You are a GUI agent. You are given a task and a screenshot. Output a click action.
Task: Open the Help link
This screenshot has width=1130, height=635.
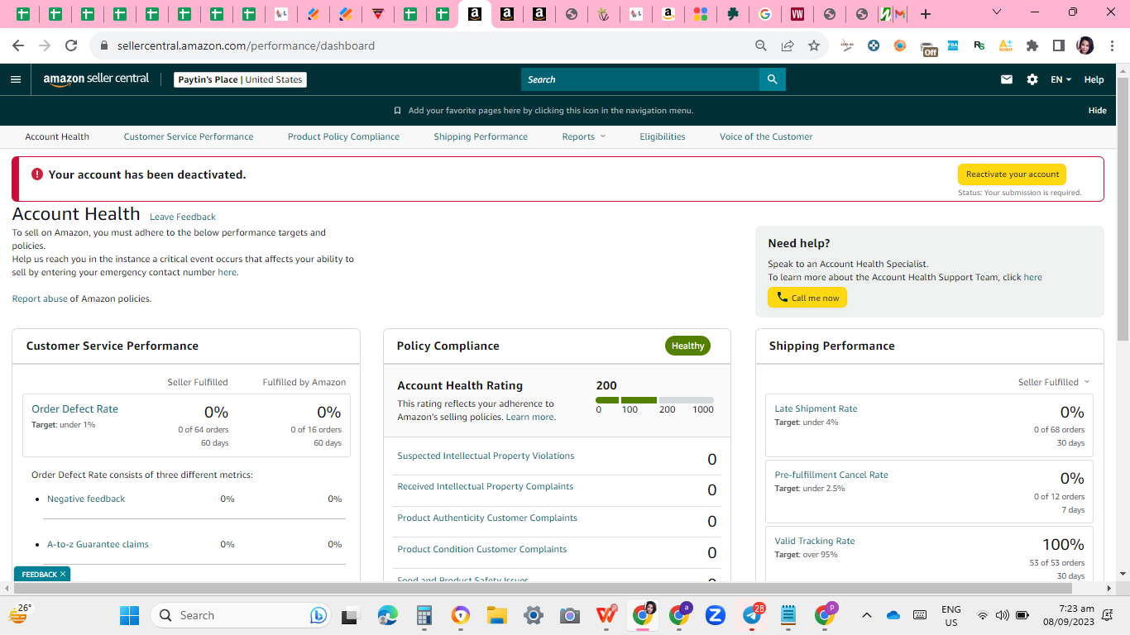pyautogui.click(x=1094, y=79)
